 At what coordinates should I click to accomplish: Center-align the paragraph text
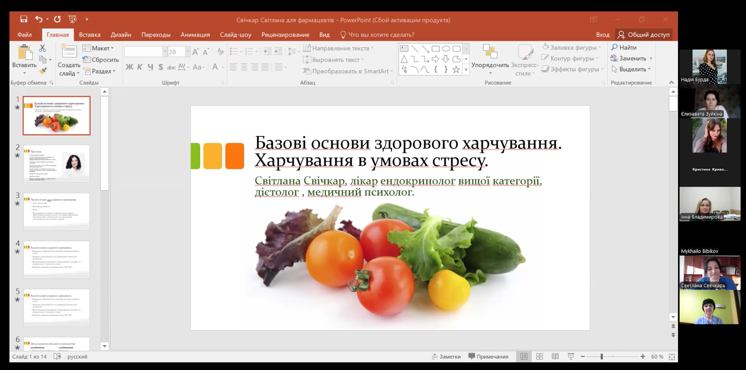(244, 67)
